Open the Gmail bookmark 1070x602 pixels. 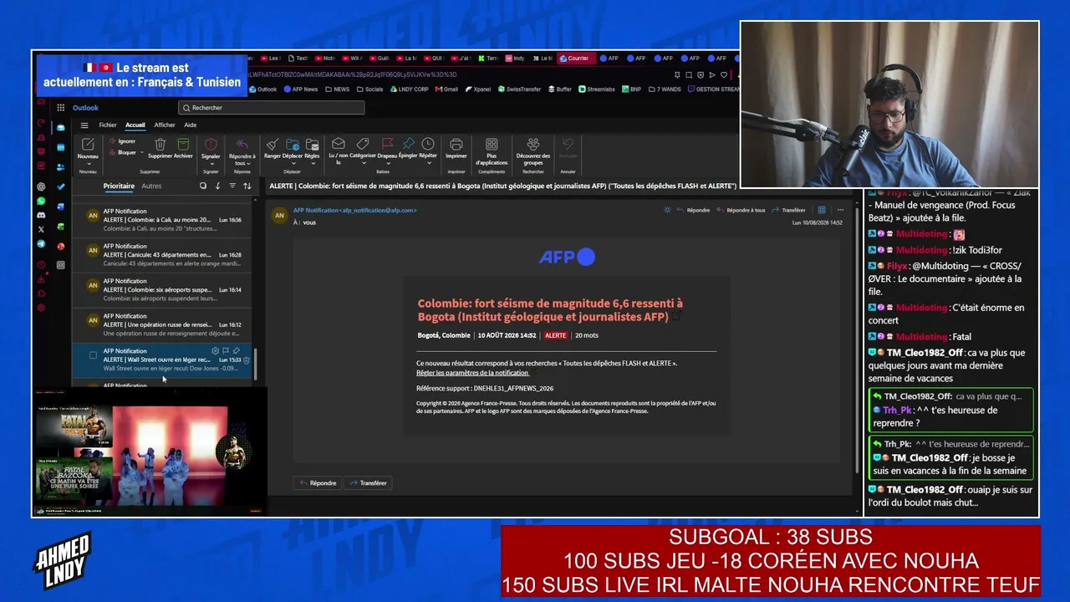(446, 89)
